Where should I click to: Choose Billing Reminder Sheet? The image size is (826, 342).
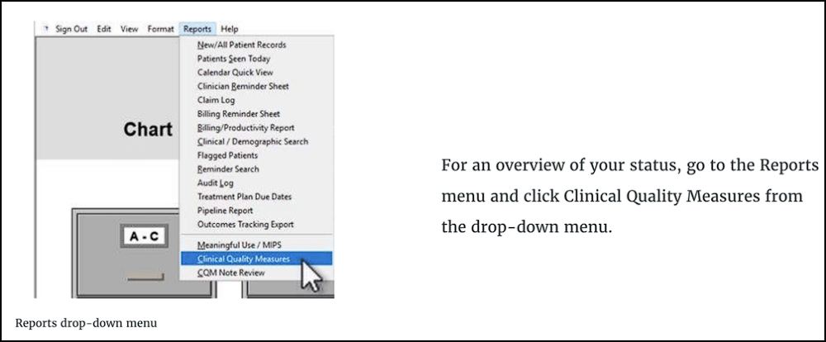(x=239, y=114)
